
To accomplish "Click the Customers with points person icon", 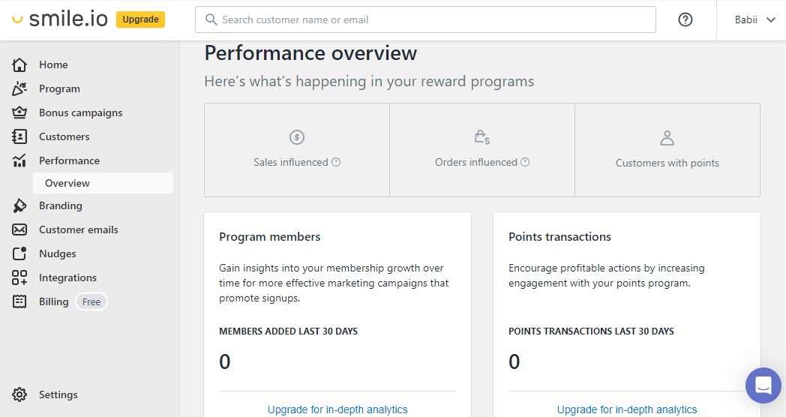I will coord(667,138).
